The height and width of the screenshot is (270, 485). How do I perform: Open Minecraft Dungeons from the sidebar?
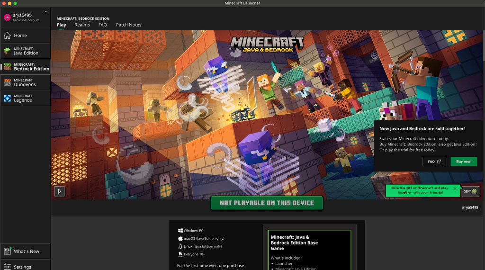click(x=25, y=82)
